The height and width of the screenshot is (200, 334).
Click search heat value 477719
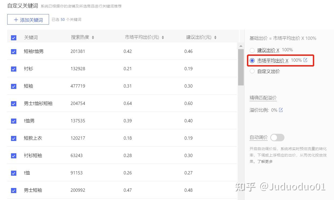click(x=78, y=86)
